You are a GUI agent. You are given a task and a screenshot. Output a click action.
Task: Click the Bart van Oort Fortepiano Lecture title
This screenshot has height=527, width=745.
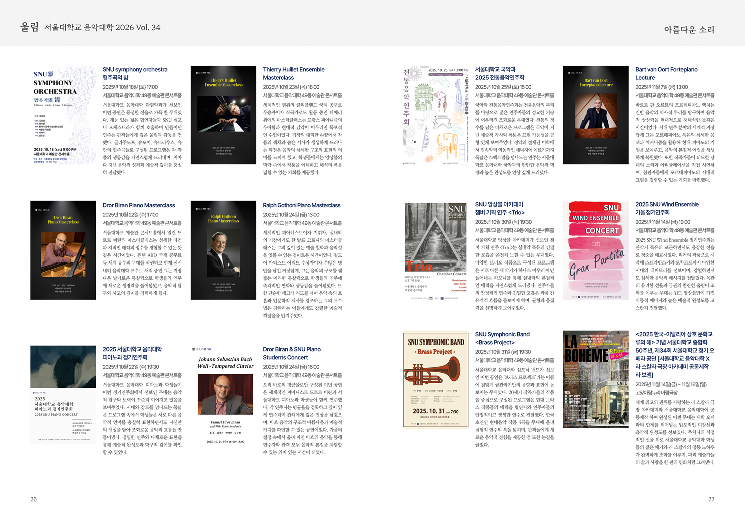[x=666, y=73]
